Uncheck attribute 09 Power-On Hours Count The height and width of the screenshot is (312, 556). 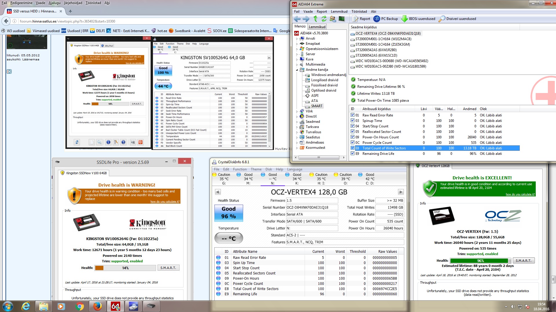(353, 137)
